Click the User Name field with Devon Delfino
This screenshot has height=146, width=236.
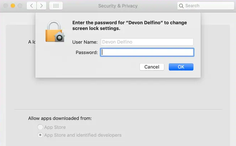[147, 42]
